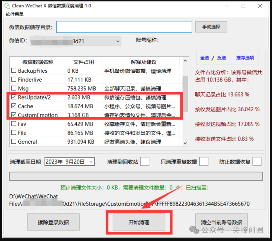This screenshot has width=272, height=241.
Task: Click the 推荐选项 link
Action: 245,58
